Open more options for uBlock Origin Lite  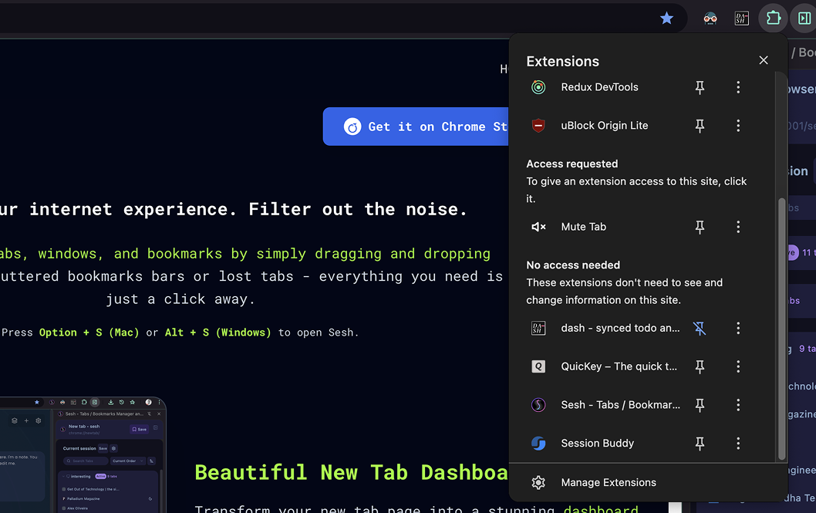point(738,126)
